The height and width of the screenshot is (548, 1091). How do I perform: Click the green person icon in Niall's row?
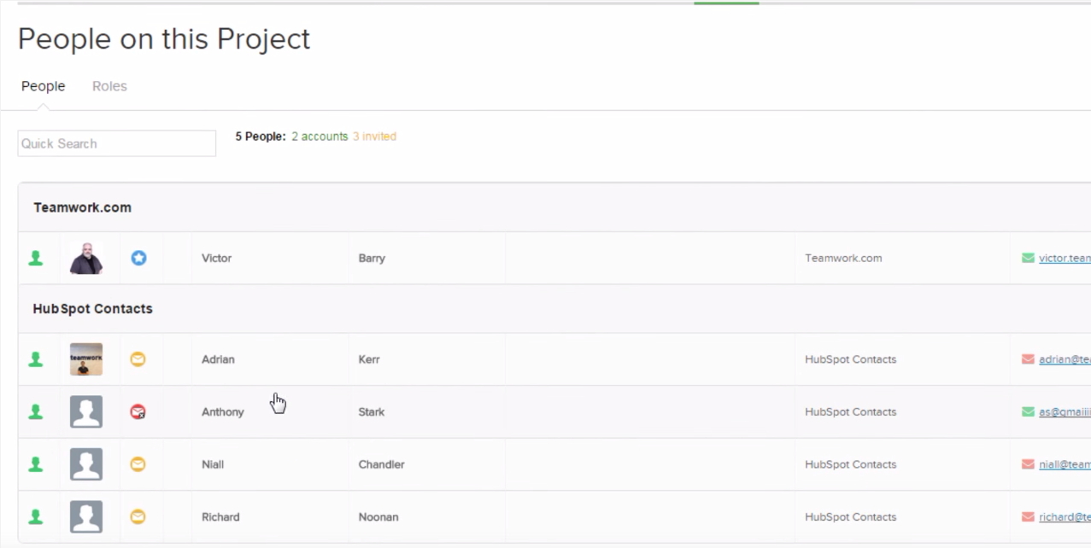[x=36, y=464]
